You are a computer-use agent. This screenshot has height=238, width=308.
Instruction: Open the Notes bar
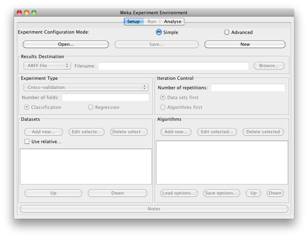coord(154,209)
